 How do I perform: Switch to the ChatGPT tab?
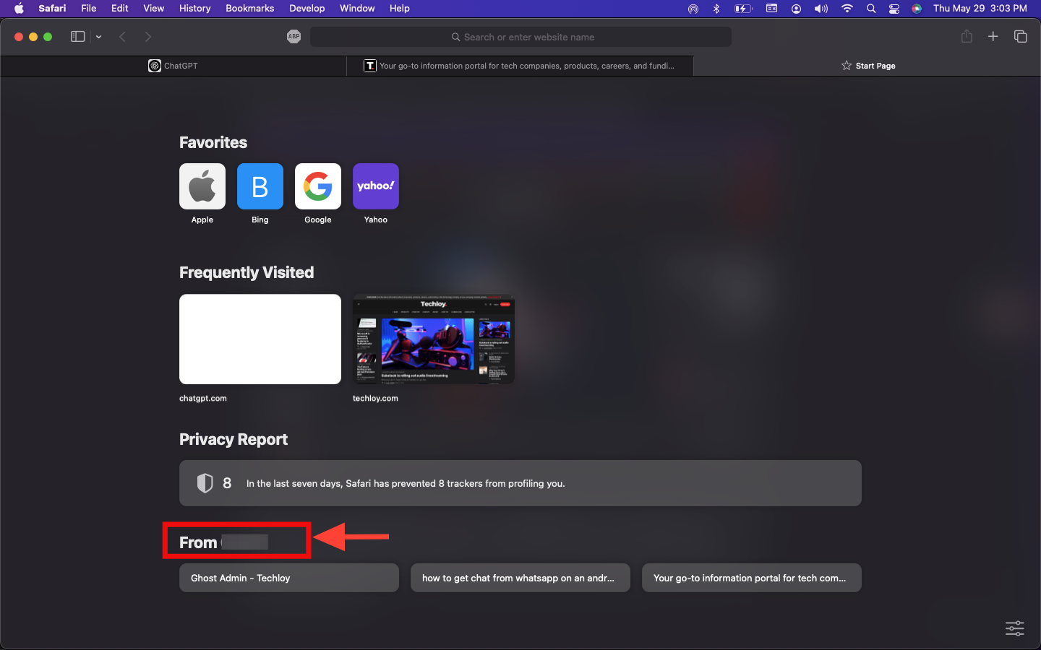(x=173, y=66)
